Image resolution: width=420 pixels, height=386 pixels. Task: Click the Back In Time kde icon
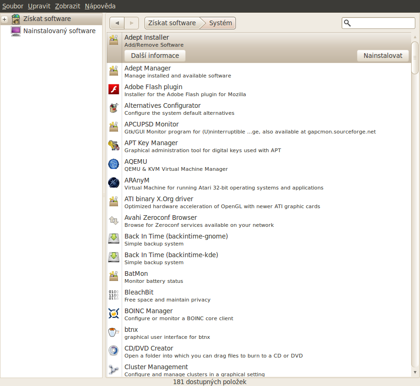point(114,258)
